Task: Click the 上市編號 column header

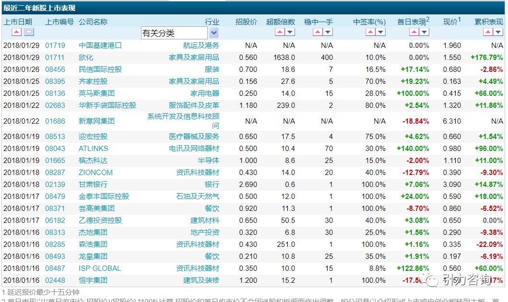Action: tap(59, 22)
